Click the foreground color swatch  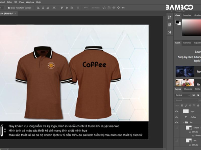pos(177,22)
